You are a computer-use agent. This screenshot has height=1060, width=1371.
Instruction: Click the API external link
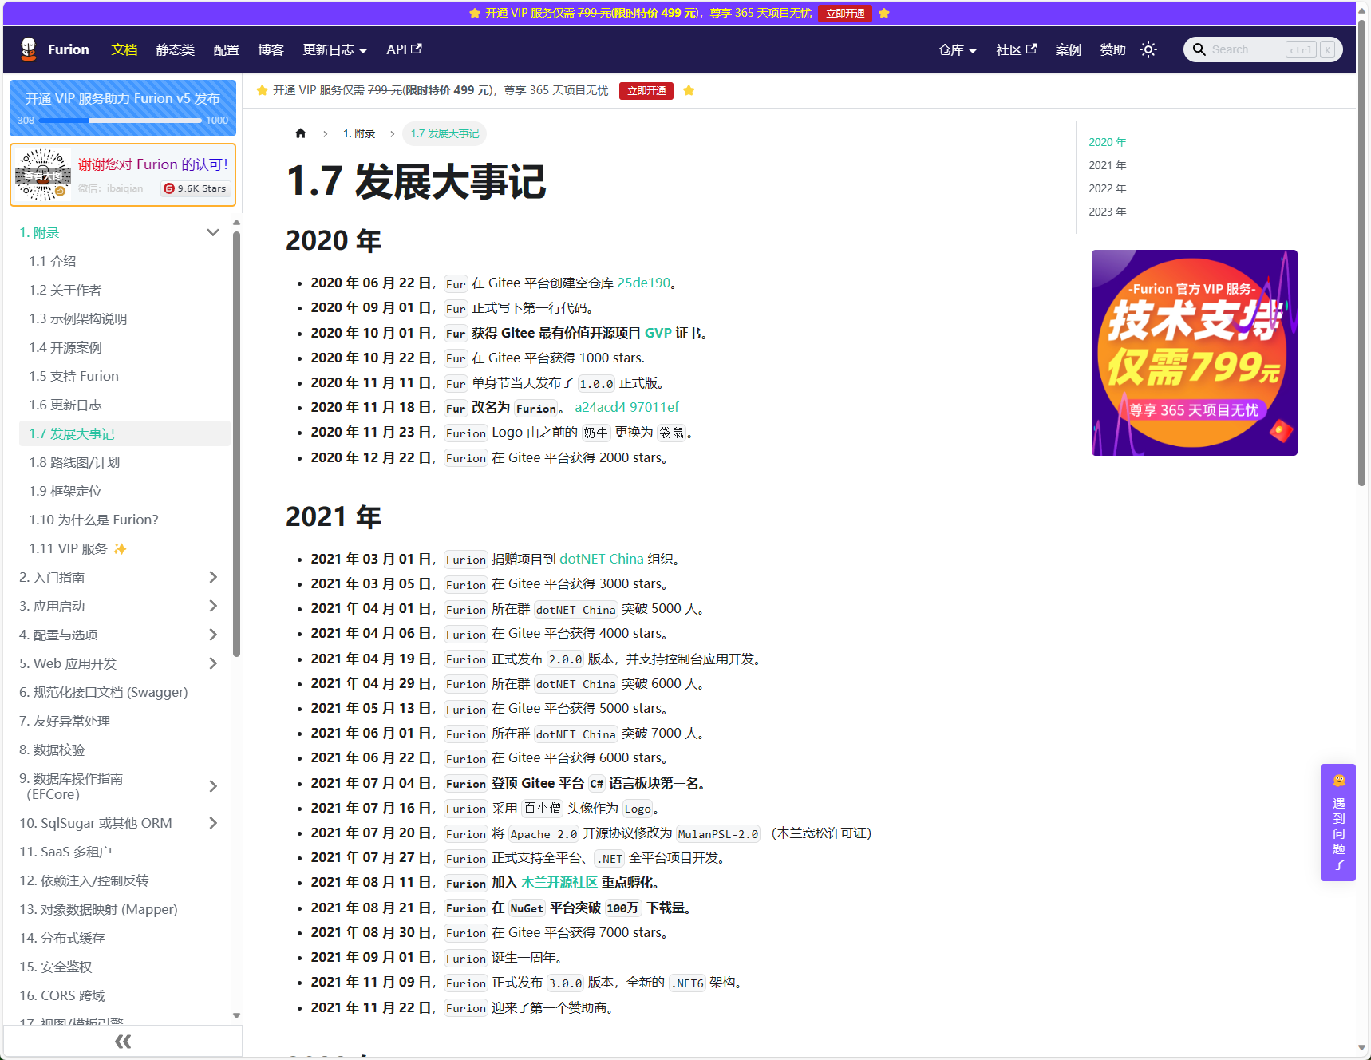(404, 49)
